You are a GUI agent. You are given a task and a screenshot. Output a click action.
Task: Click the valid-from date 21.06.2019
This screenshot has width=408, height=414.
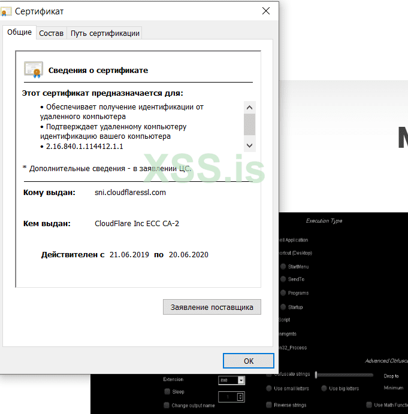129,255
